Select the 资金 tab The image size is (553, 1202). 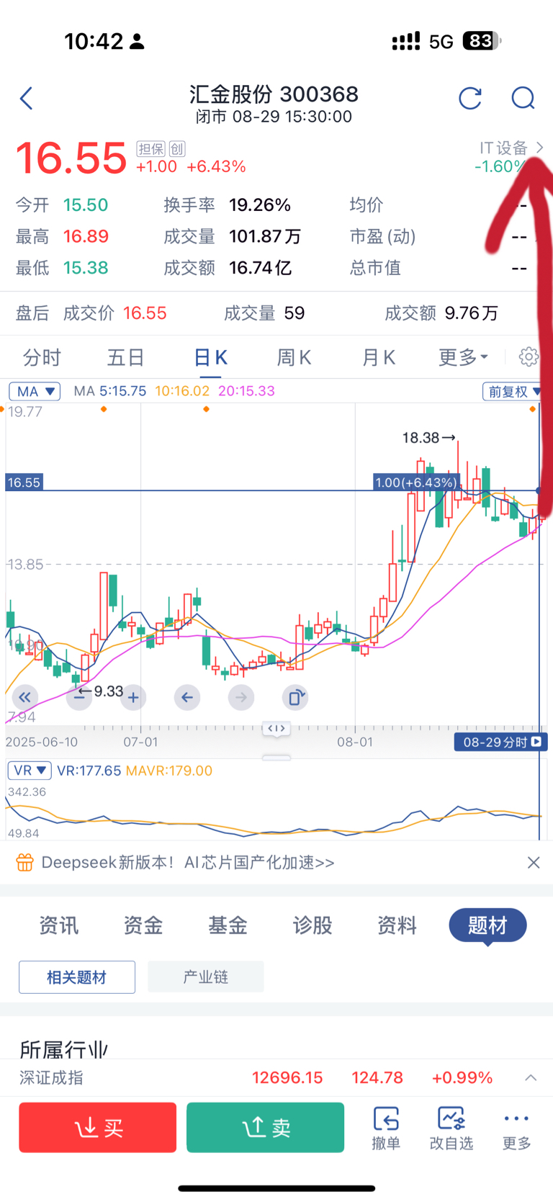[x=143, y=925]
